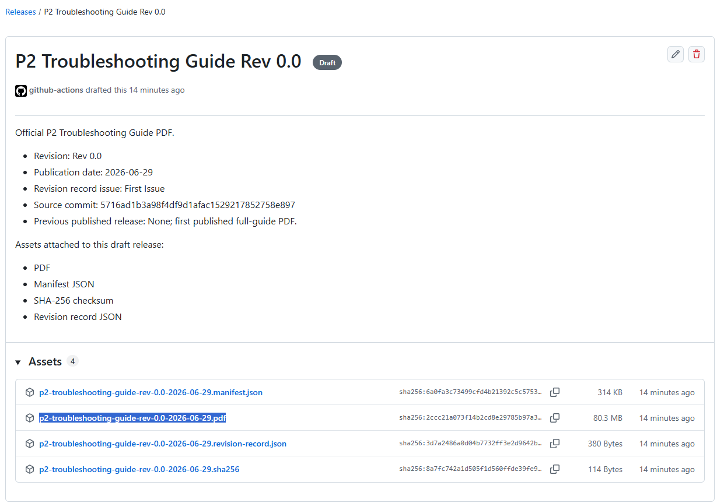The image size is (717, 503).
Task: Click the .pdf row's '14 minutes ago'
Action: click(667, 418)
